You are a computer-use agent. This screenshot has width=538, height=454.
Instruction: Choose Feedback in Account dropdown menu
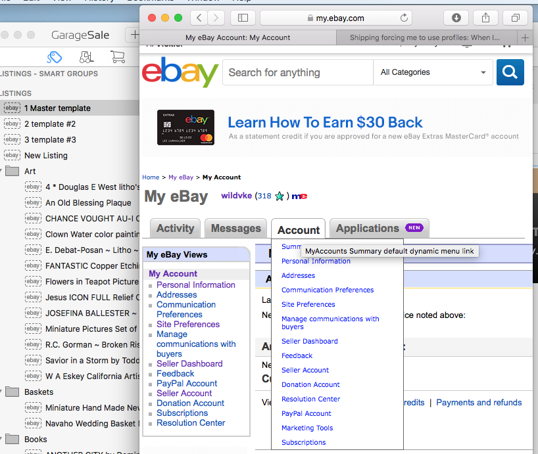click(297, 355)
